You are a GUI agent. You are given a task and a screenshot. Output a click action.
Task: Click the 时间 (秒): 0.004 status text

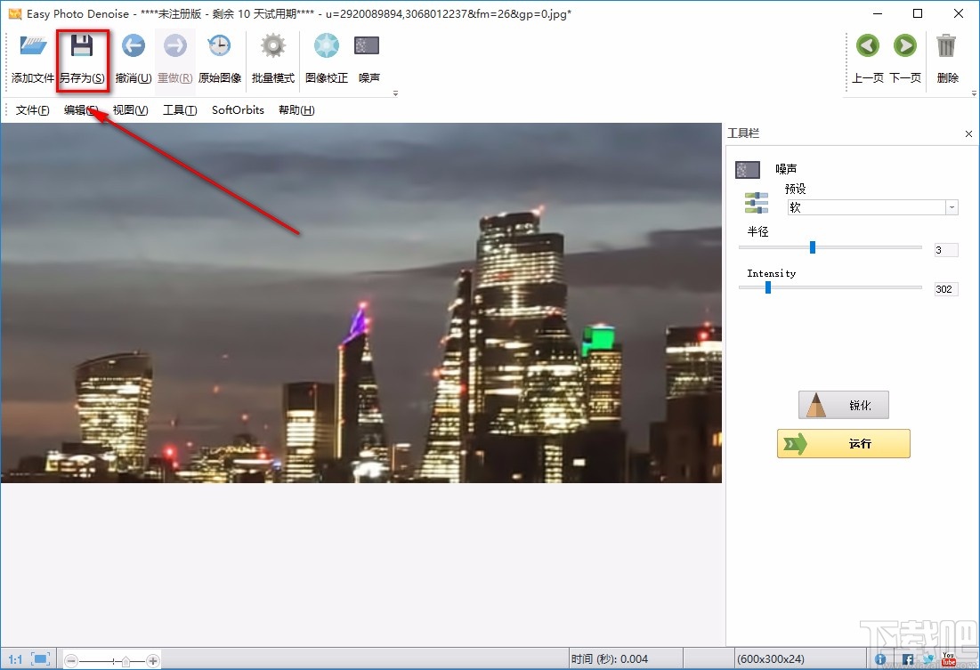coord(610,659)
